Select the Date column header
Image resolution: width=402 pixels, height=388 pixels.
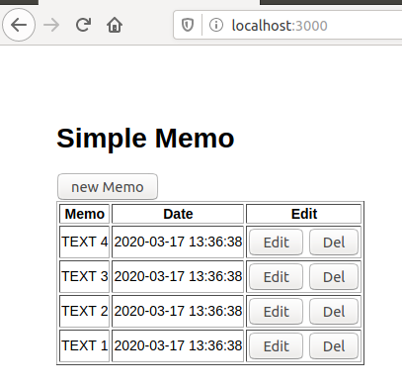click(x=178, y=214)
